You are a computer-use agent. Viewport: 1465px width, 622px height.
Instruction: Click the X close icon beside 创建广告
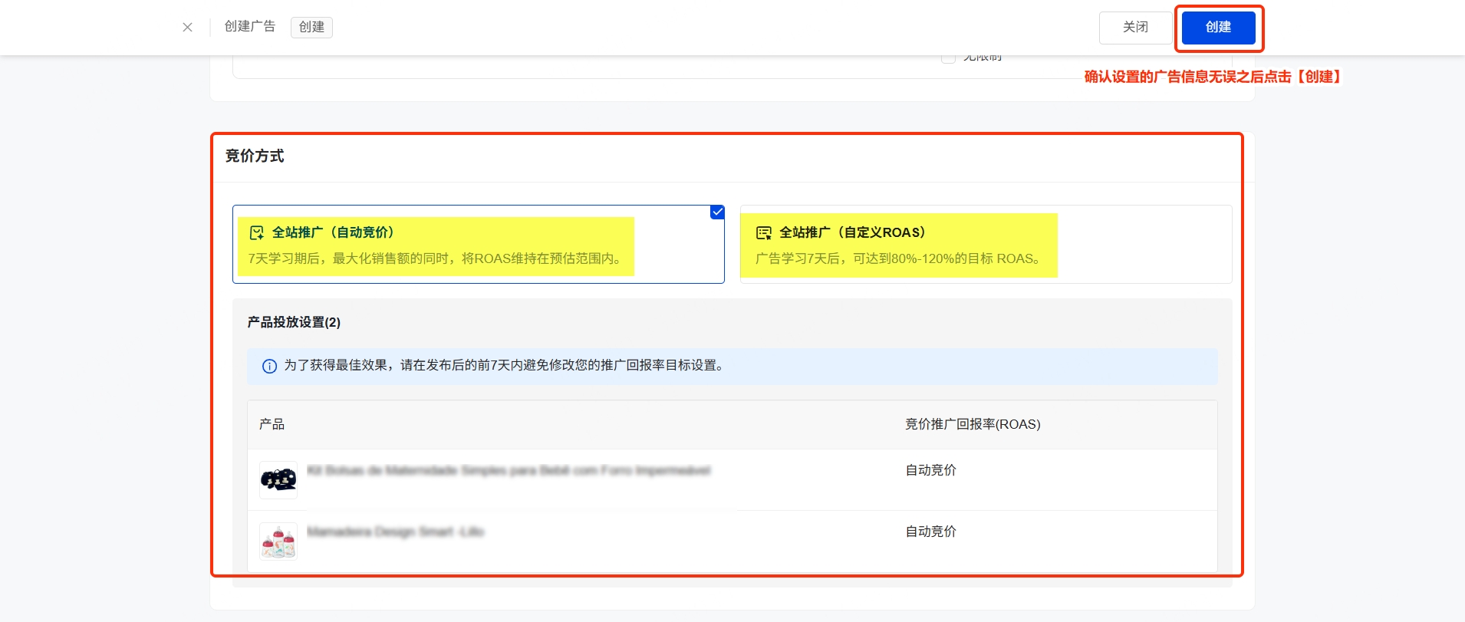[x=187, y=28]
